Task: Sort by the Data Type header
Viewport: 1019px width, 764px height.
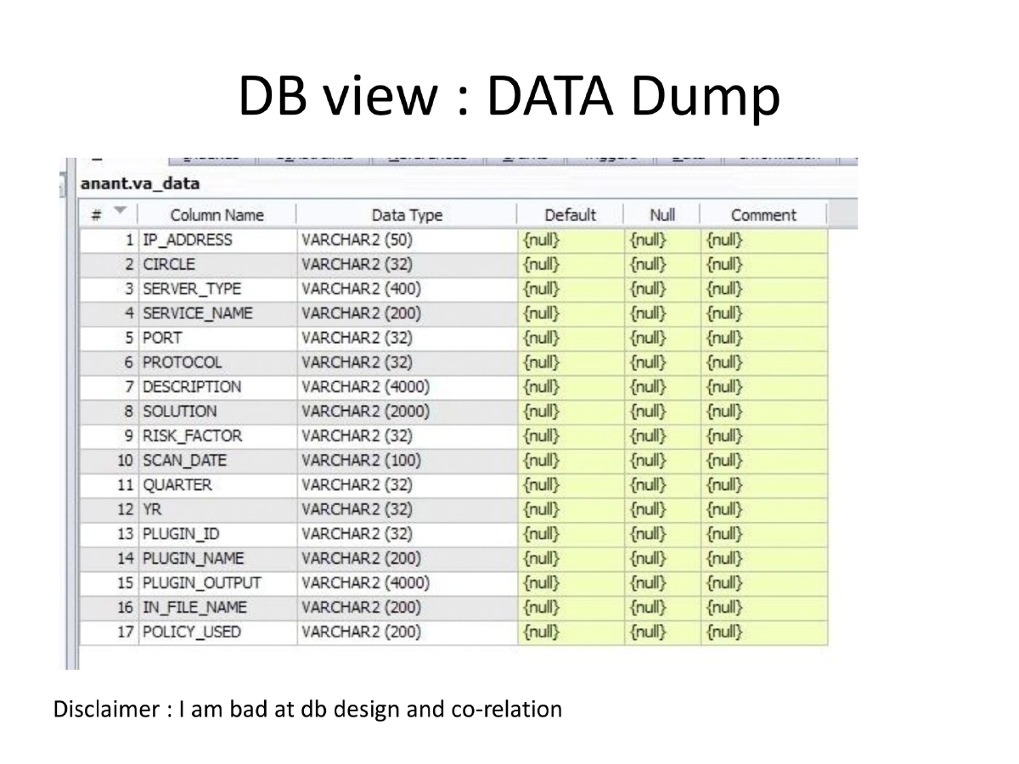Action: click(408, 215)
